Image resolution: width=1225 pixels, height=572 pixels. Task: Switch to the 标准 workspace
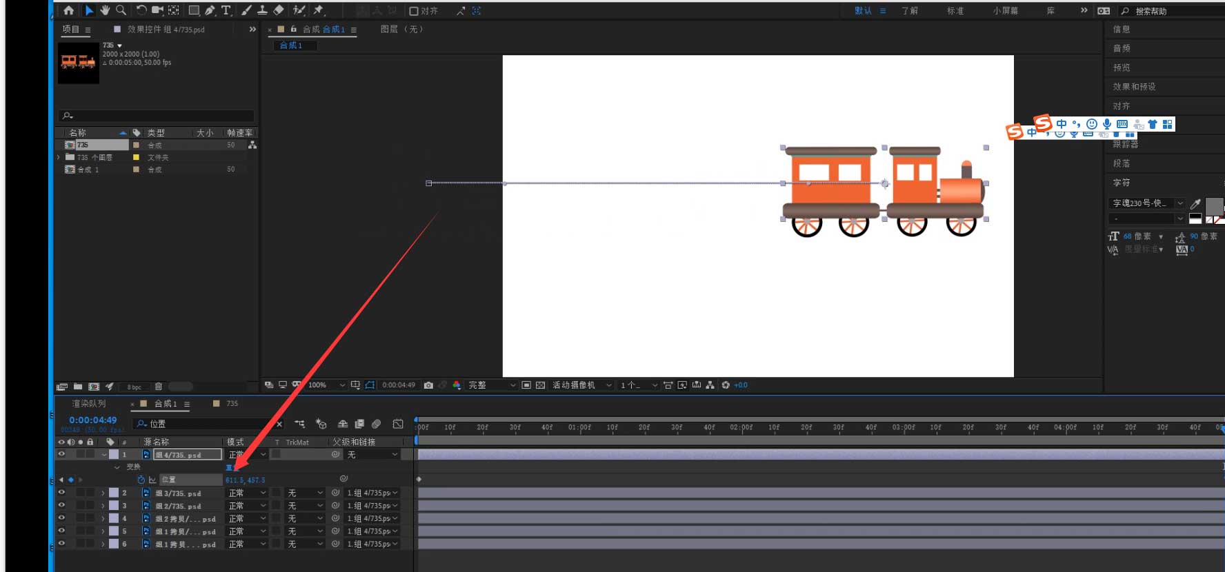point(955,11)
